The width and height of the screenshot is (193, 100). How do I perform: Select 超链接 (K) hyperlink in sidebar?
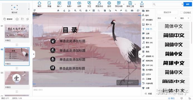pos(148,56)
